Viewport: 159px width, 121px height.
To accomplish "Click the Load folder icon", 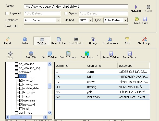I will tap(137, 19).
